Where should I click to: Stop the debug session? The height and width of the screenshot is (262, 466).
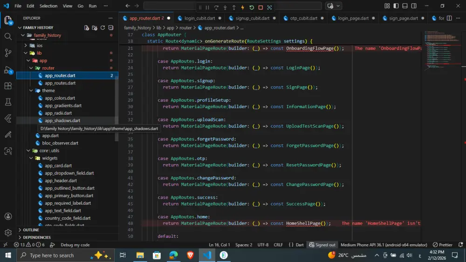coord(260,7)
